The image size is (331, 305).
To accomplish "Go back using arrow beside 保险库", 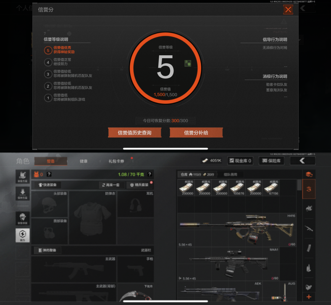I will point(302,161).
